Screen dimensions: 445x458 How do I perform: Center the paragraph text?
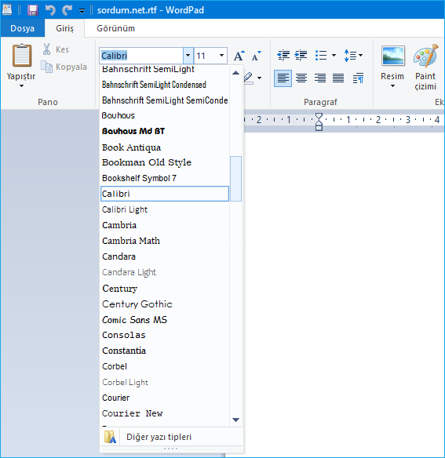click(301, 78)
